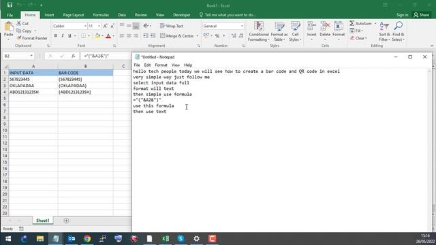This screenshot has height=245, width=436.
Task: Click Decrease Font Size icon
Action: point(112,26)
